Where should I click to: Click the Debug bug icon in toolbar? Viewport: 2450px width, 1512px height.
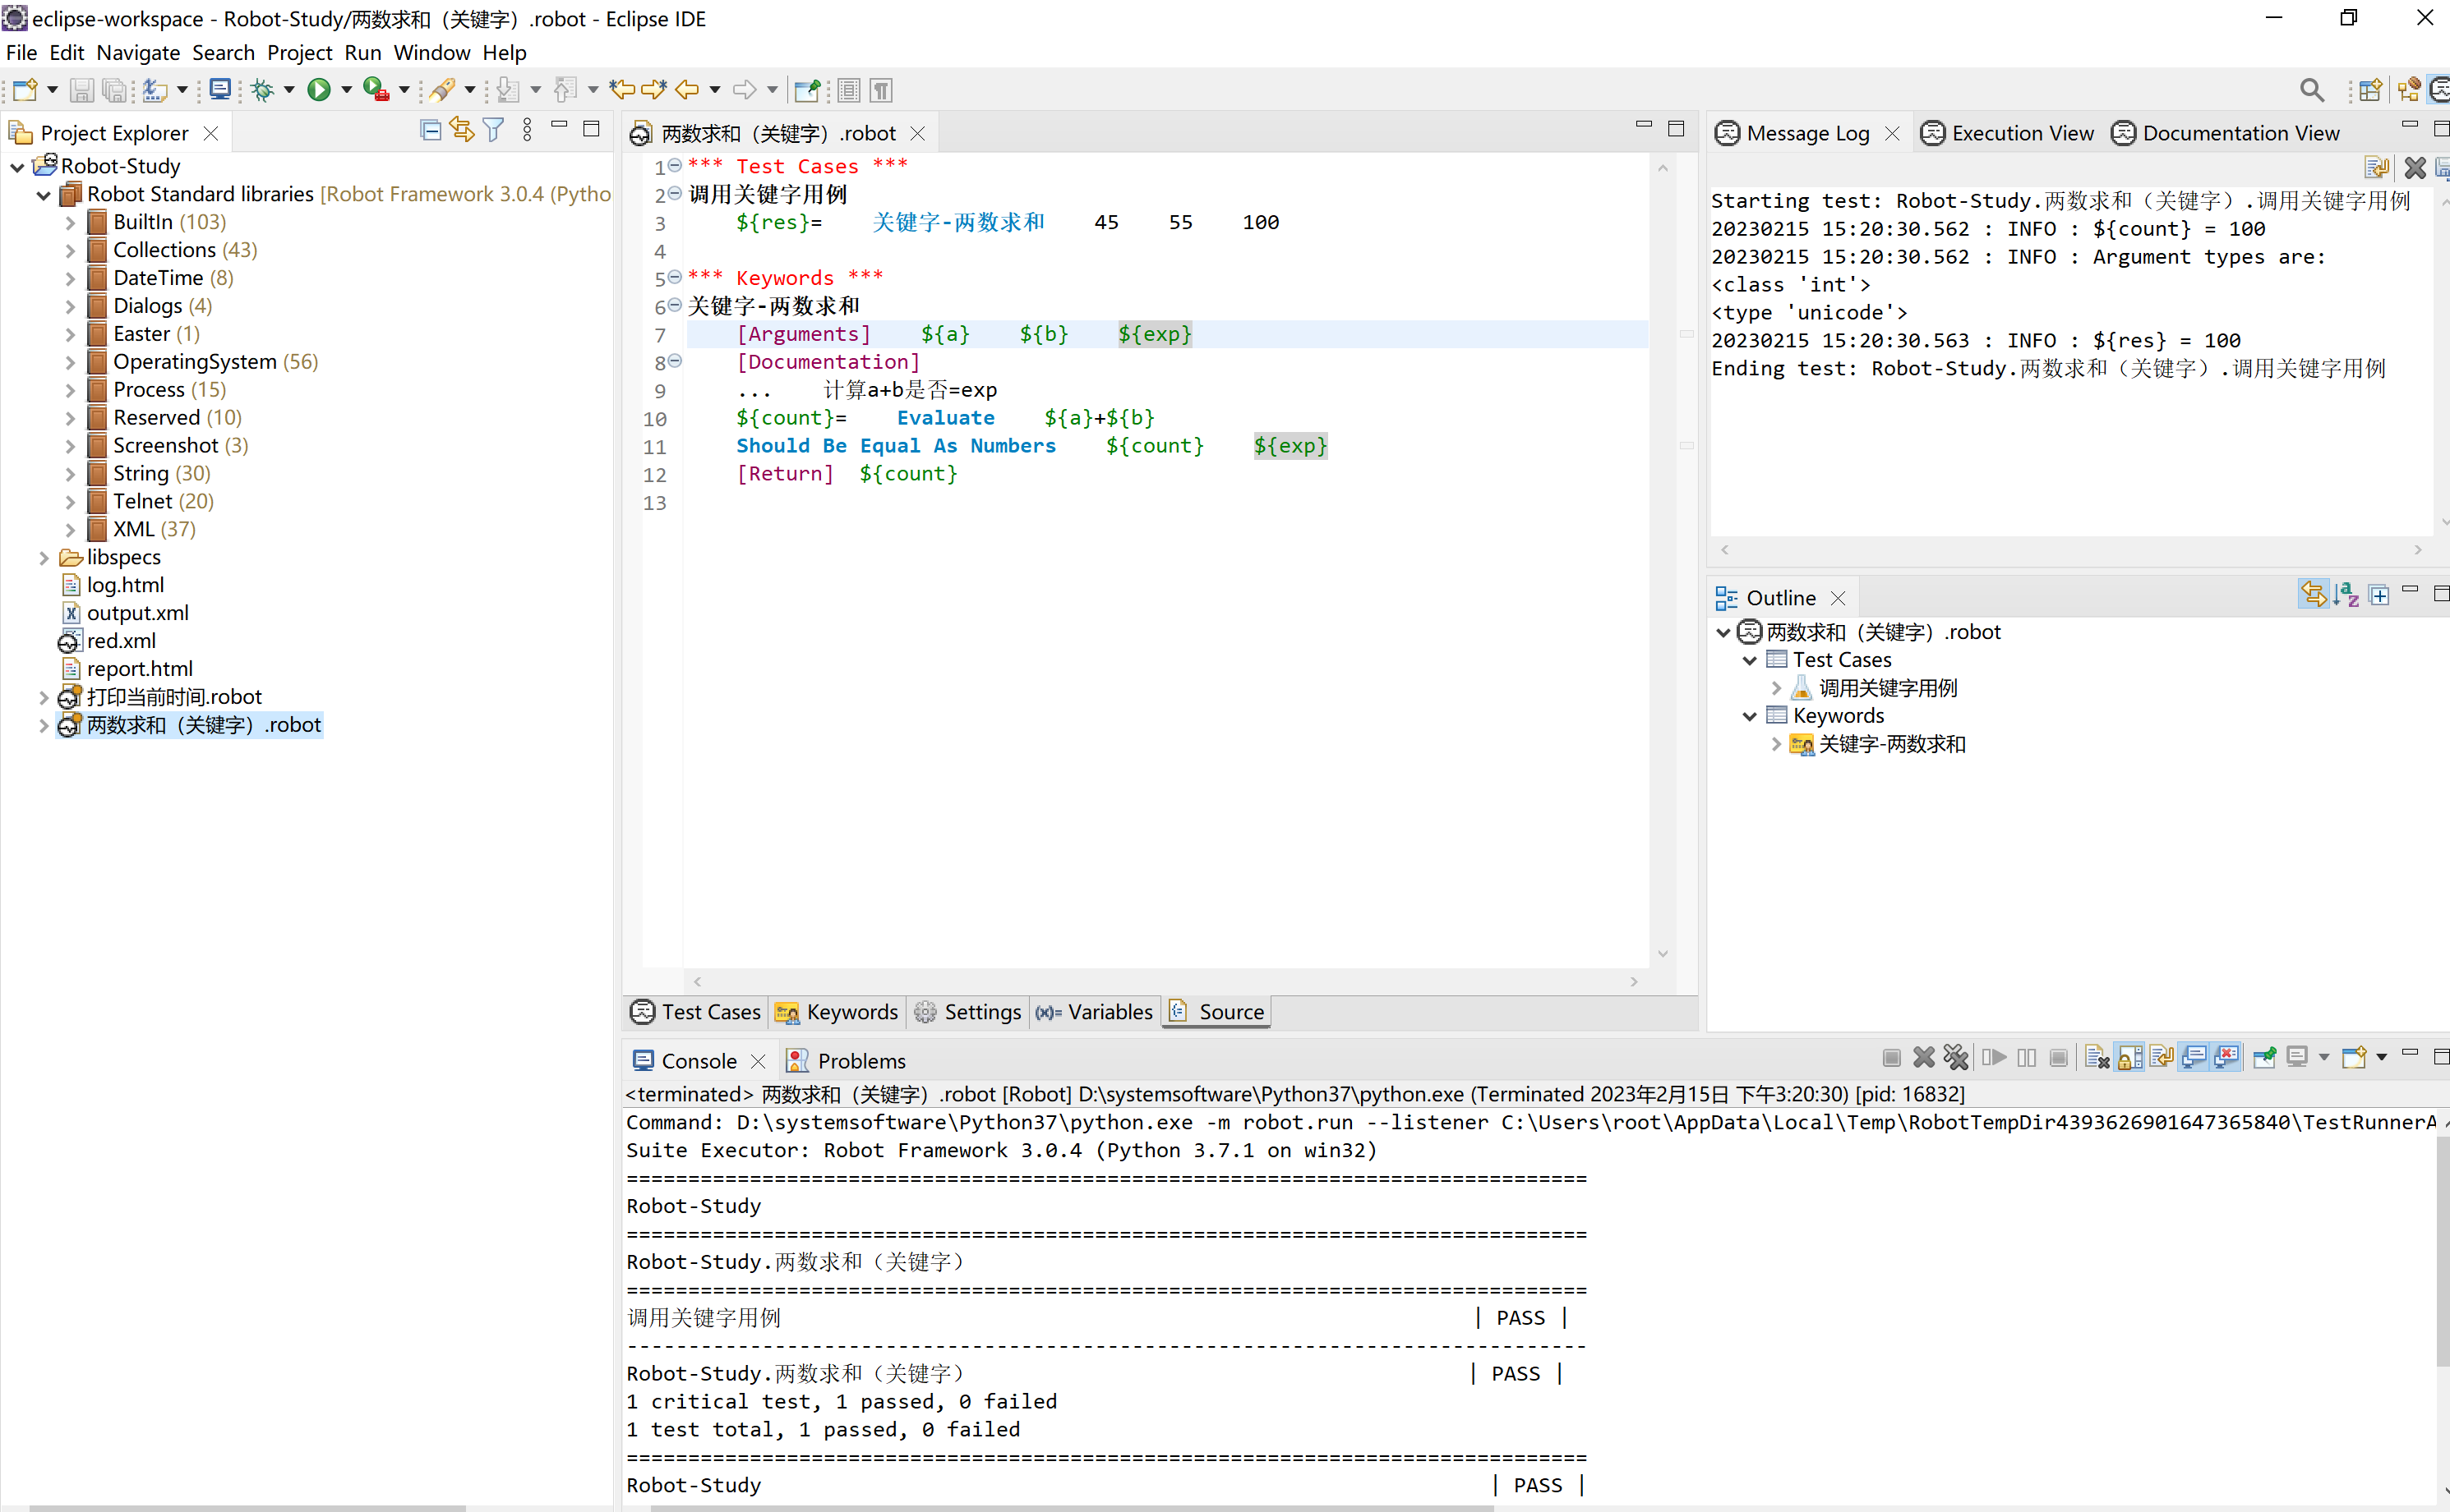tap(262, 90)
